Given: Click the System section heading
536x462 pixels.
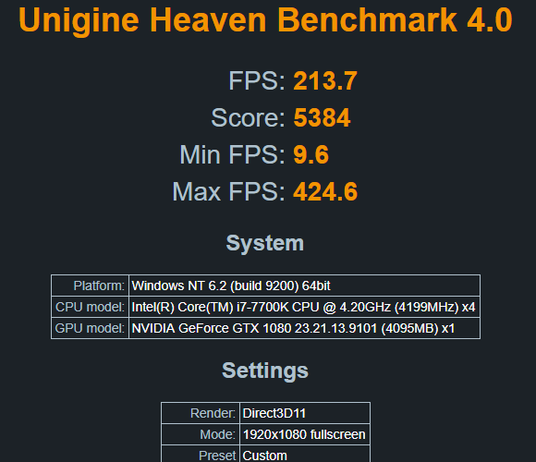Looking at the screenshot, I should (265, 243).
